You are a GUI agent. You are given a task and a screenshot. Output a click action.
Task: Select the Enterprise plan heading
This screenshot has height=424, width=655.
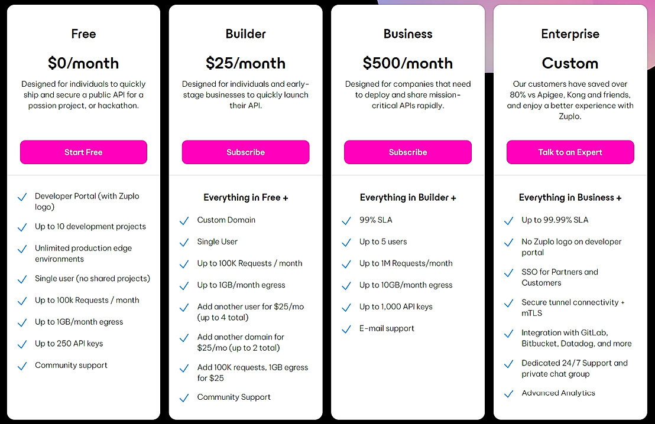[x=570, y=34]
